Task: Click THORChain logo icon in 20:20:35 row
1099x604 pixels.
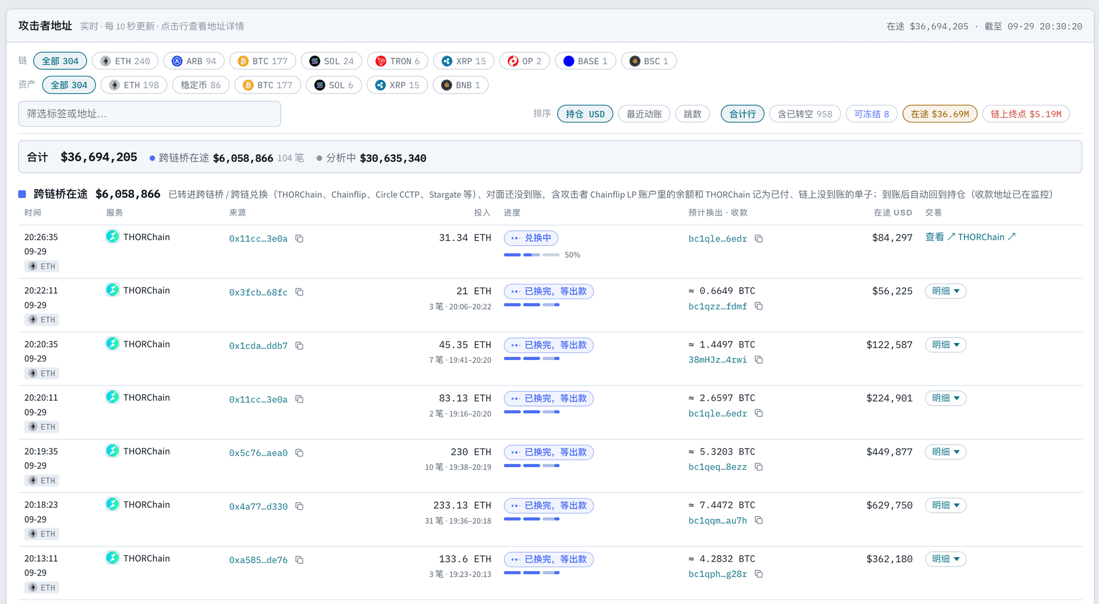Action: pyautogui.click(x=113, y=344)
